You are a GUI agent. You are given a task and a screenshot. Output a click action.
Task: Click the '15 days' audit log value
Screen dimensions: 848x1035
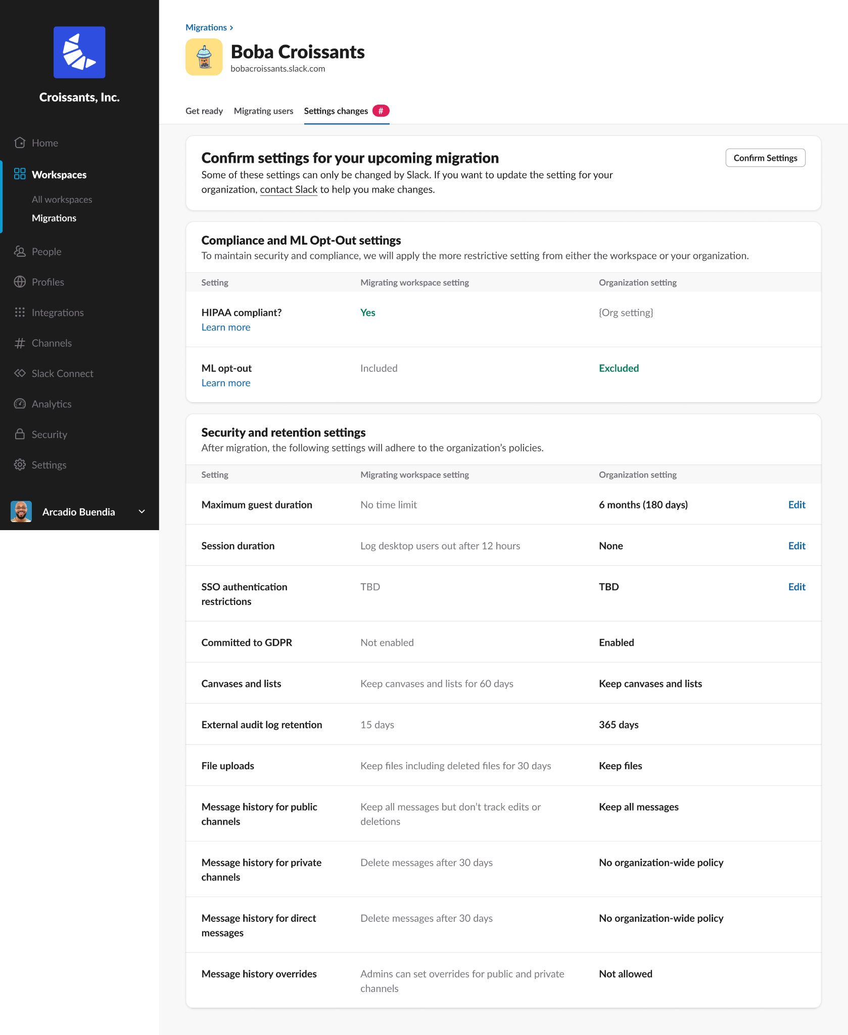(377, 725)
